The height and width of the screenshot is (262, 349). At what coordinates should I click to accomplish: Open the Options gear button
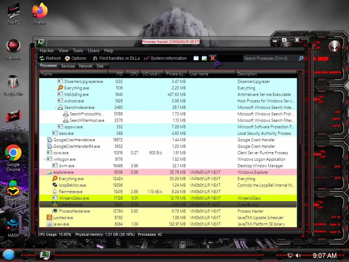[75, 58]
